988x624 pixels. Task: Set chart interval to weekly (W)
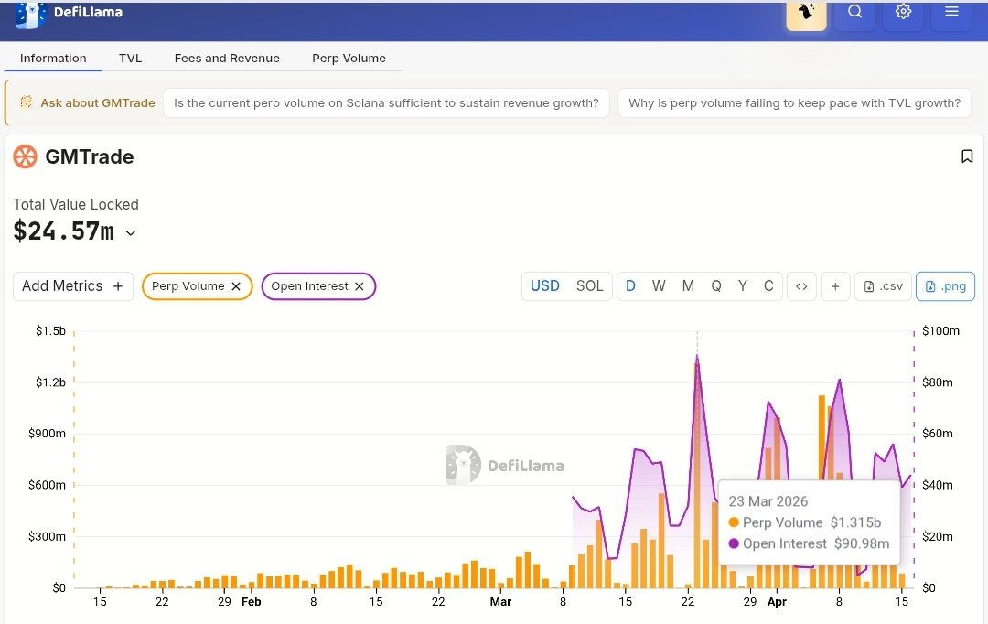(x=659, y=286)
